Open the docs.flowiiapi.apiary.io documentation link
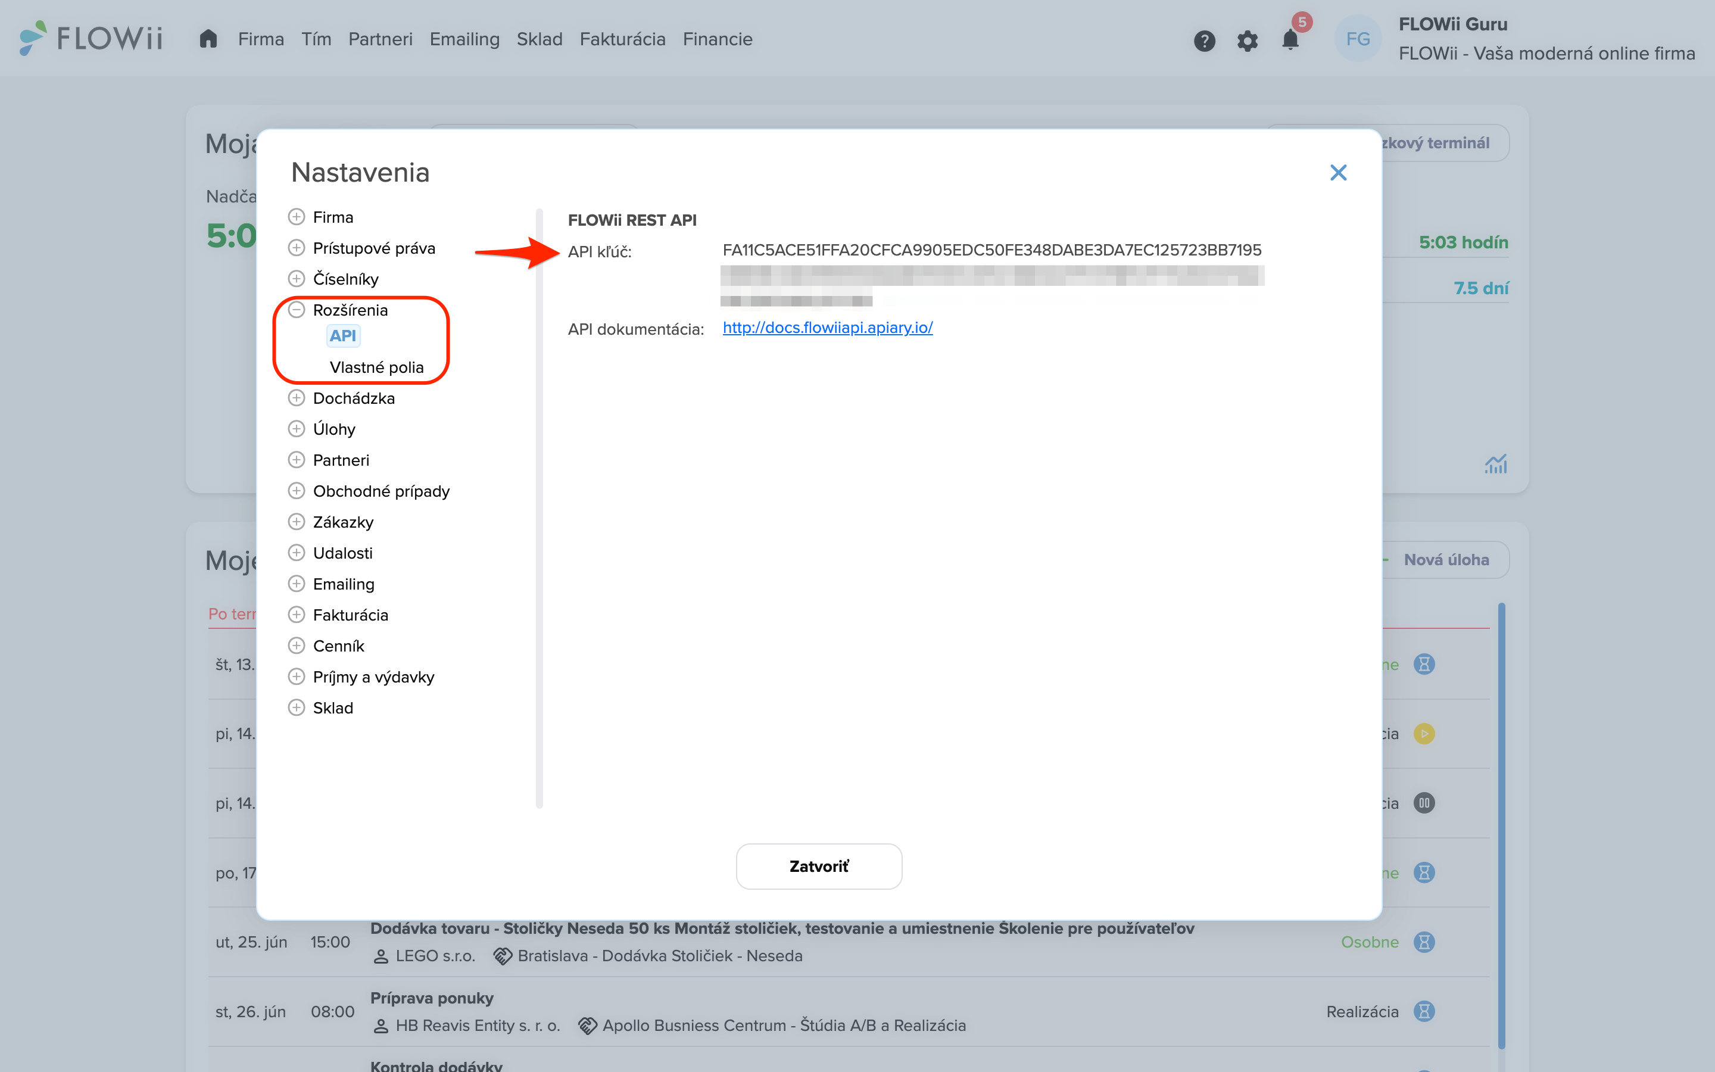This screenshot has height=1072, width=1715. point(827,328)
